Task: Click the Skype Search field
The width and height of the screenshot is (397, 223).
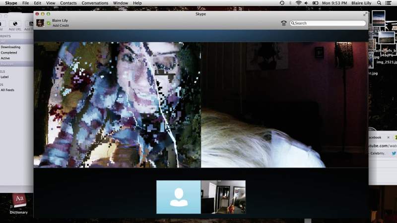Action: point(328,23)
